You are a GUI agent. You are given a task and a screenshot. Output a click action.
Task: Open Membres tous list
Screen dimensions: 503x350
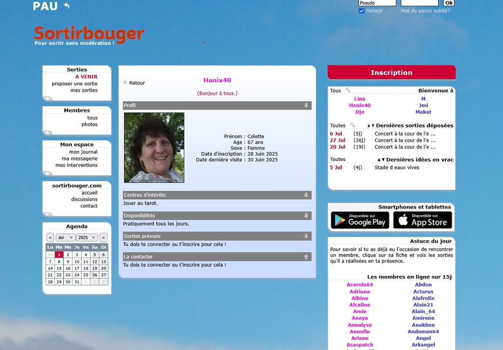click(x=92, y=118)
